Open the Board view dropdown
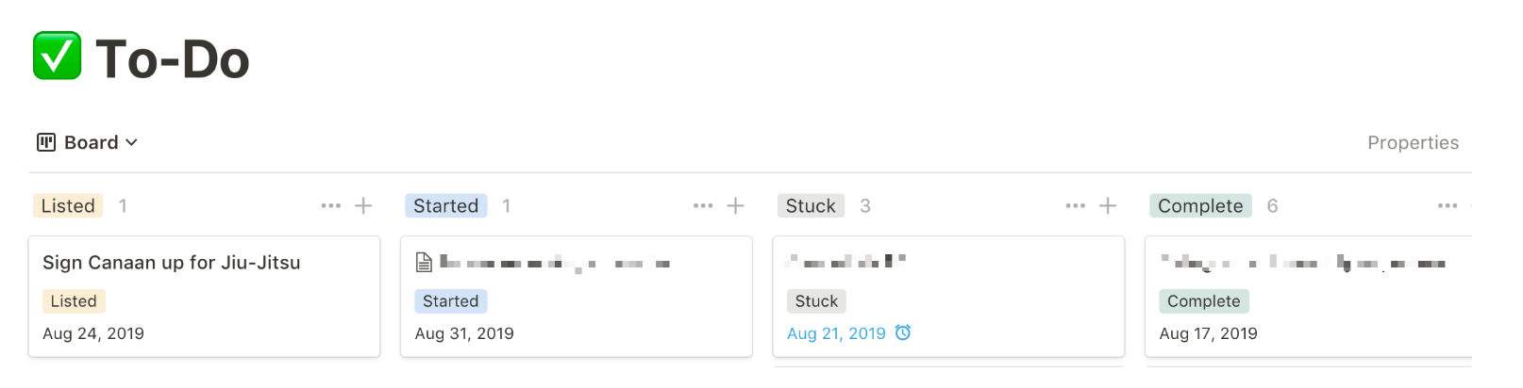Screen dimensions: 1523x388 [88, 142]
